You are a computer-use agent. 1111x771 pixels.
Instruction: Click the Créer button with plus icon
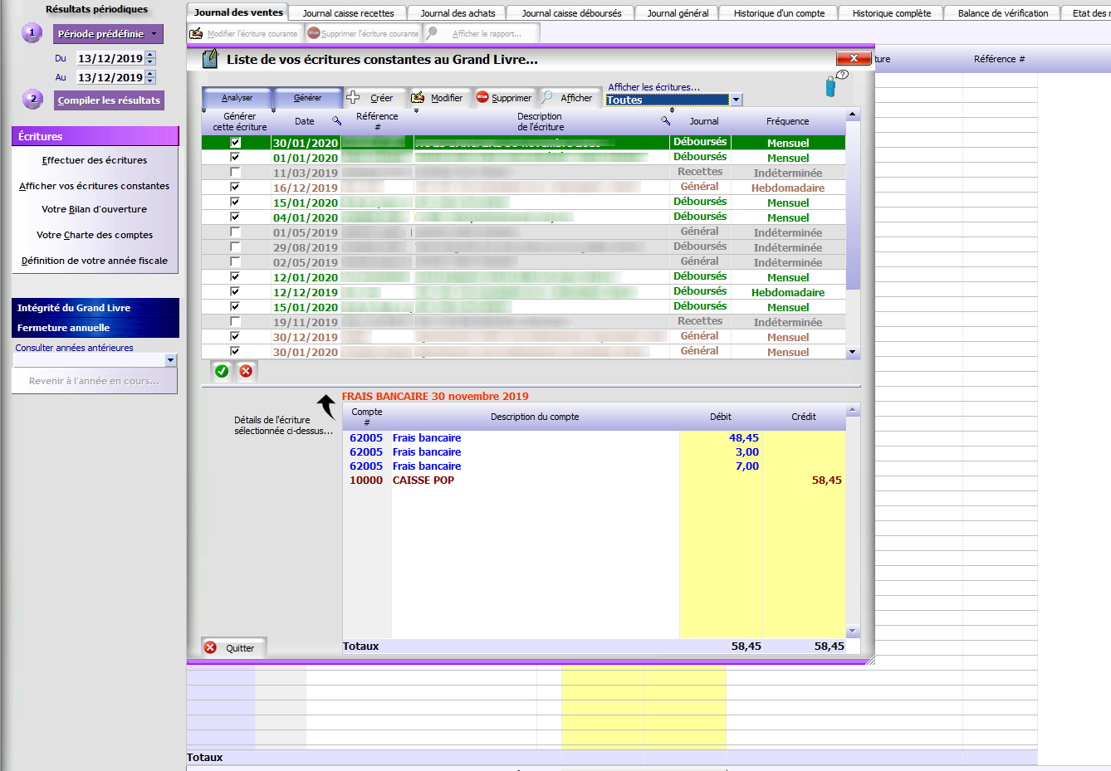tap(370, 98)
